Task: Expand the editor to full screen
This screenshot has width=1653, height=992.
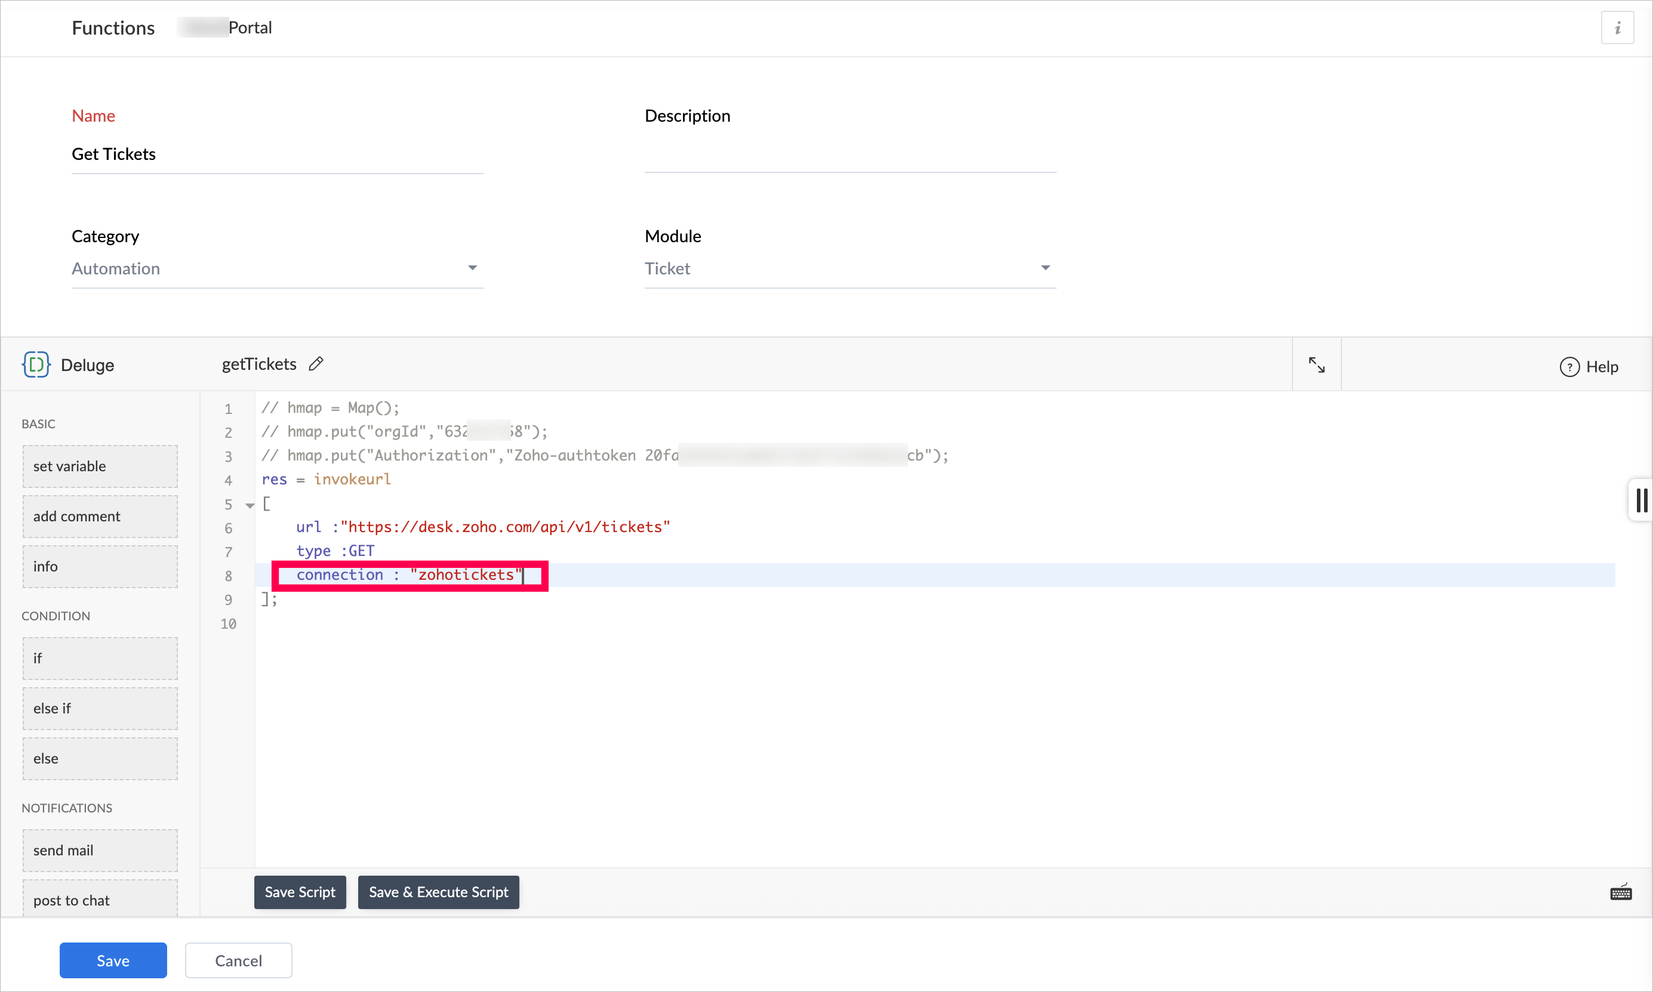Action: [1316, 365]
